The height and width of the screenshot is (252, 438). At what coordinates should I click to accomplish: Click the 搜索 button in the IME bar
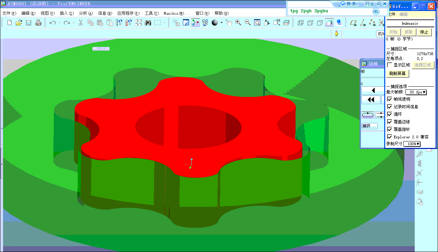pyautogui.click(x=348, y=4)
